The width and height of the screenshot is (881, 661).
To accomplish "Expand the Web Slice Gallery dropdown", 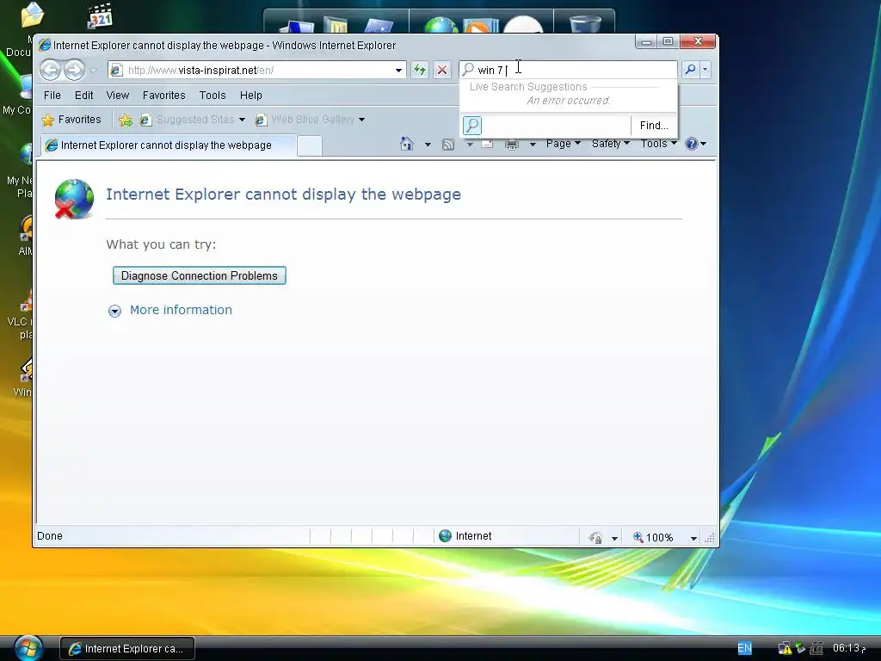I will (362, 120).
